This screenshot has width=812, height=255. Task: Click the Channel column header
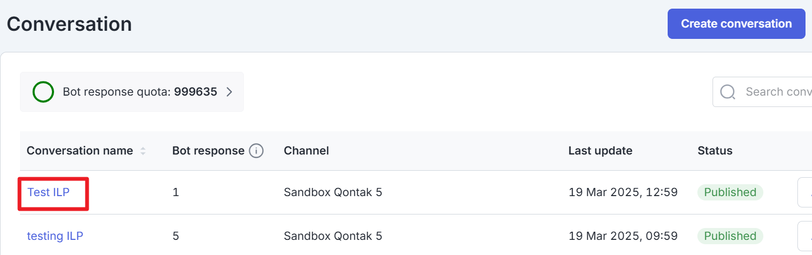[x=307, y=151]
